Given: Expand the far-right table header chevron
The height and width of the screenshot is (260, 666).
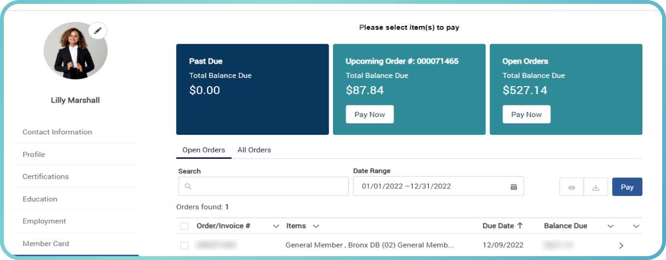Looking at the screenshot, I should (x=636, y=226).
